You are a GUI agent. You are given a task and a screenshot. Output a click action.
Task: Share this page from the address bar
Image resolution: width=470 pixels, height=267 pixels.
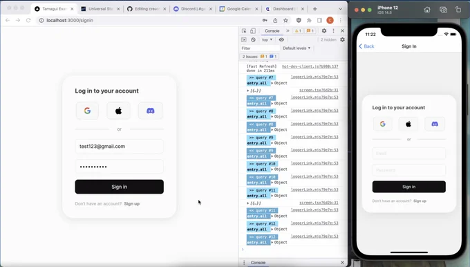pyautogui.click(x=275, y=20)
